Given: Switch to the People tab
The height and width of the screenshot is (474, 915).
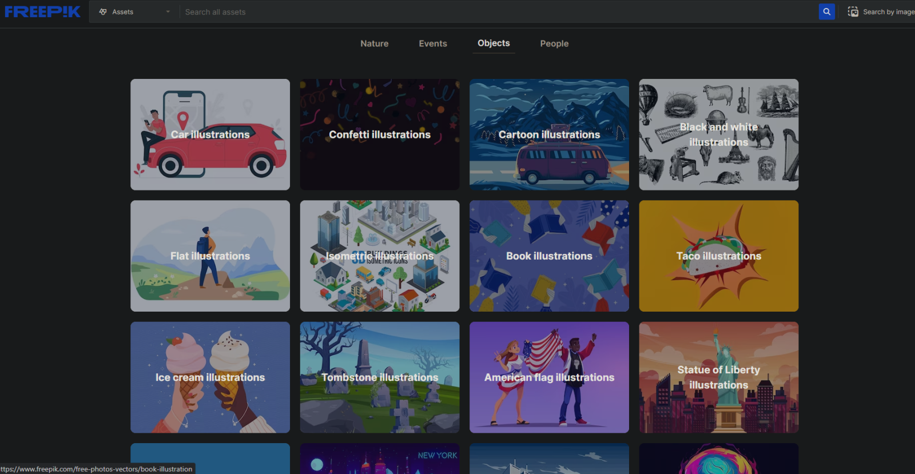Looking at the screenshot, I should pos(554,43).
